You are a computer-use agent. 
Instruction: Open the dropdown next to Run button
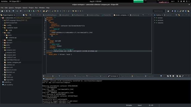[x=31, y=11]
